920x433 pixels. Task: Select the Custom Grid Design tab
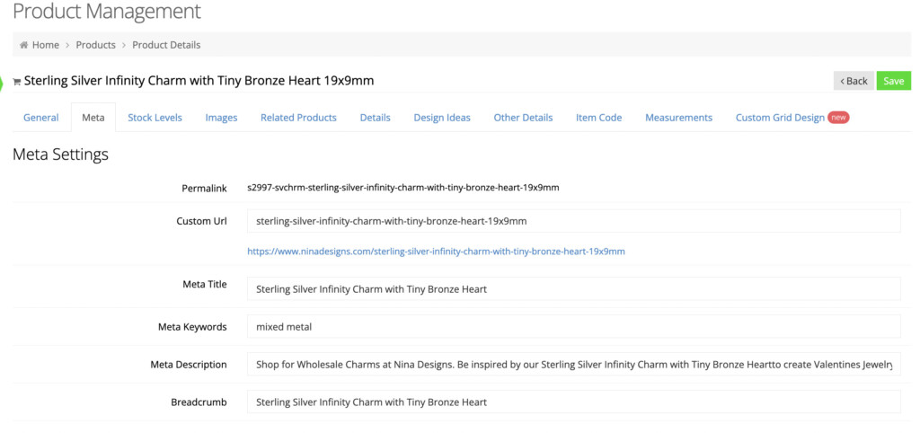point(780,118)
